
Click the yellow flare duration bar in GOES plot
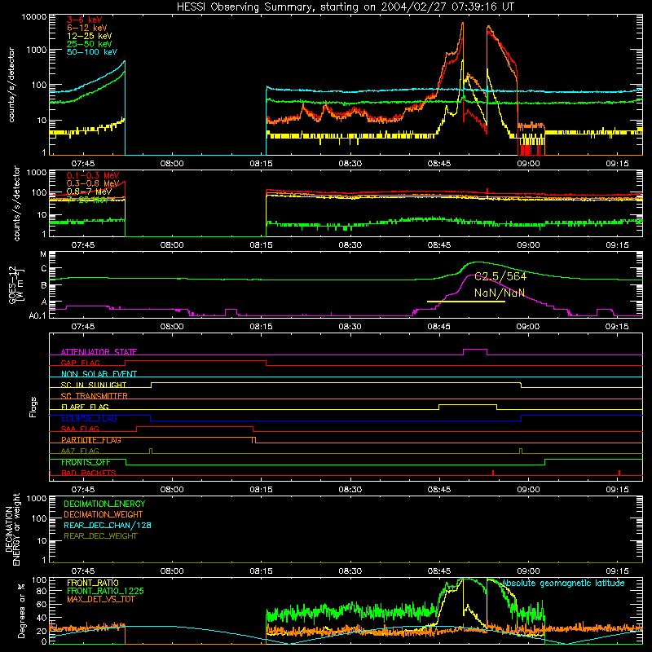point(465,302)
